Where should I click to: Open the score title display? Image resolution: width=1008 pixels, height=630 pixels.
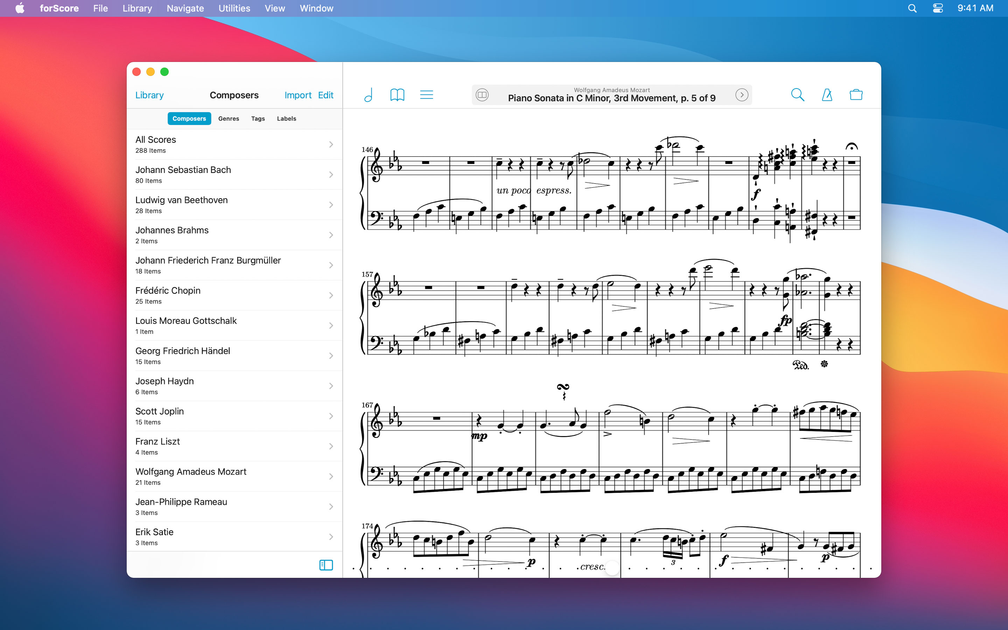[611, 95]
